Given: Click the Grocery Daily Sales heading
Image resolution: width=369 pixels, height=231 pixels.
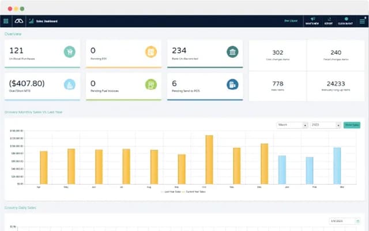Looking at the screenshot, I should (x=20, y=208).
